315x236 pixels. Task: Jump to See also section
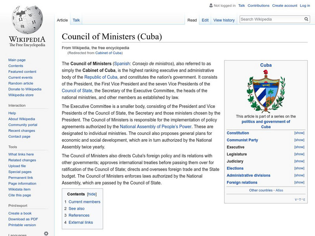coord(76,208)
